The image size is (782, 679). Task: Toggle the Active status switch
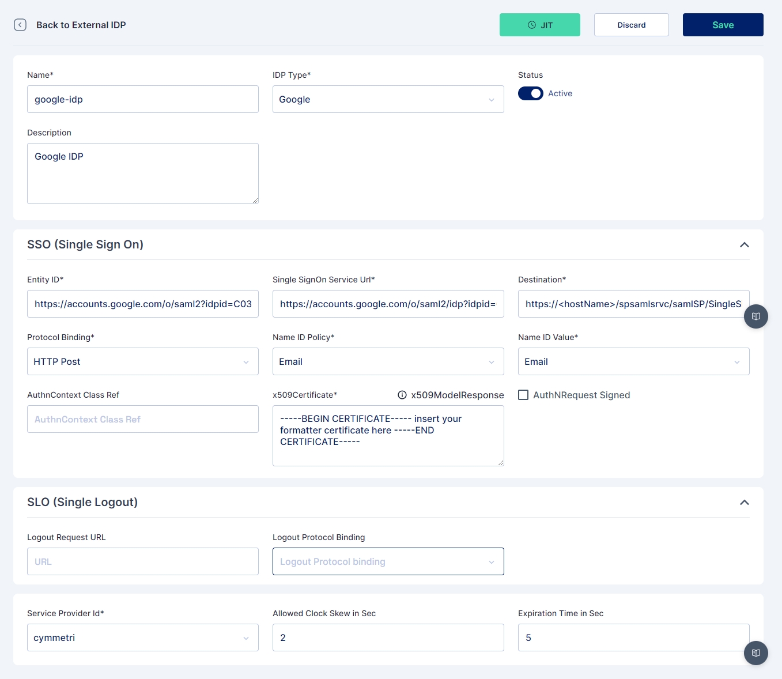coord(530,93)
